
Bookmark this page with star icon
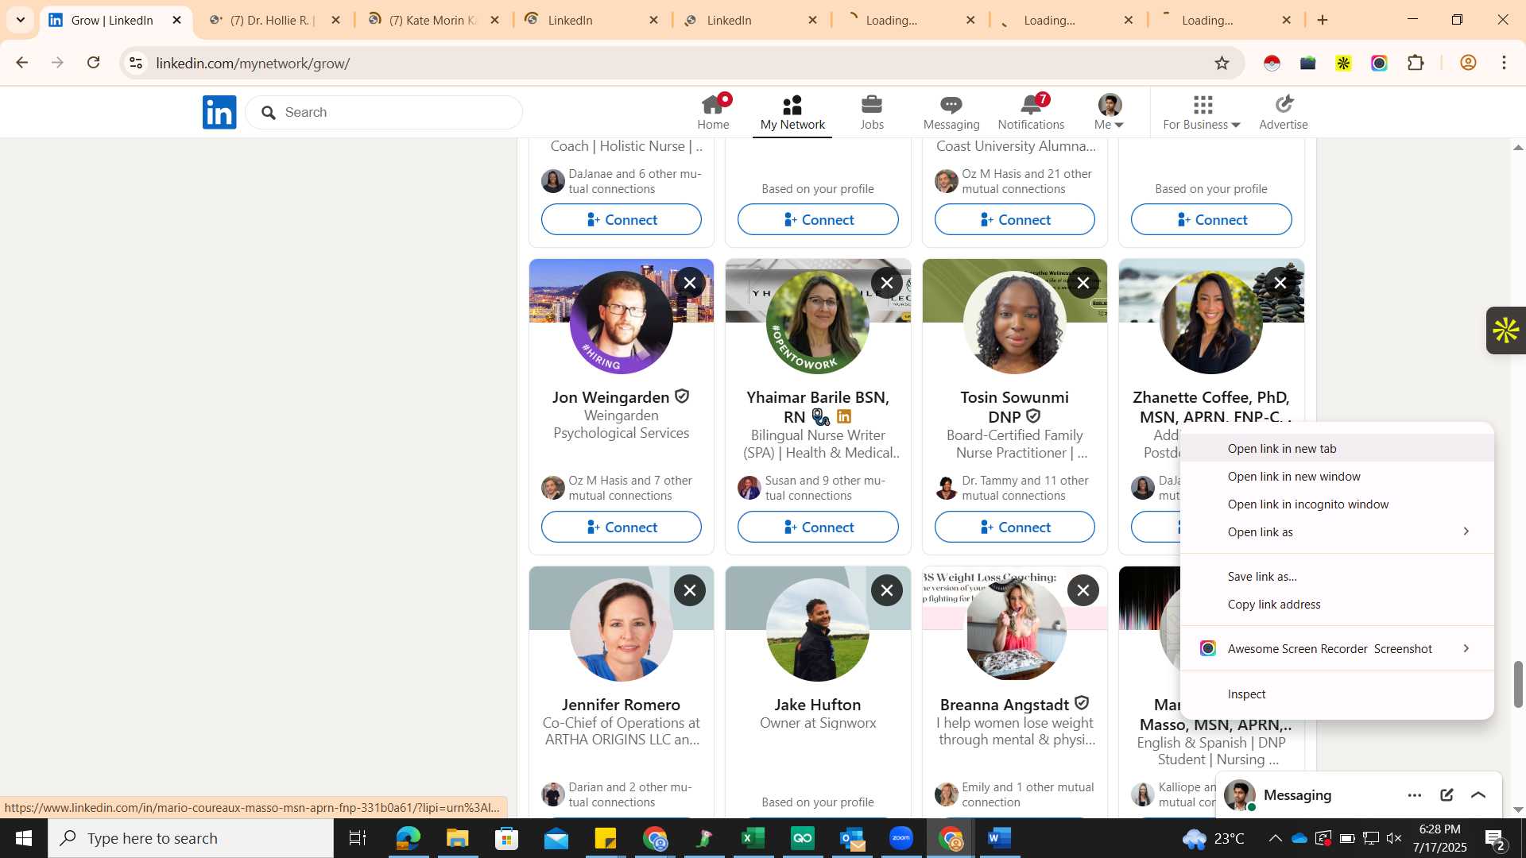point(1222,63)
